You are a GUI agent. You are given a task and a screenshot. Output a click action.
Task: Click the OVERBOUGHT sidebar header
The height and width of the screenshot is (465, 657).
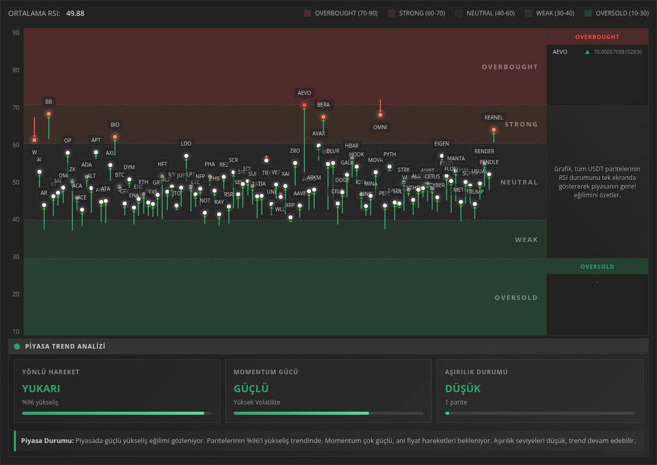[x=597, y=37]
